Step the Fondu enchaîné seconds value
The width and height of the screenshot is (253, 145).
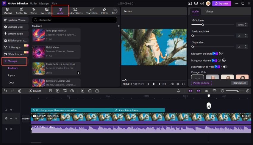246,36
